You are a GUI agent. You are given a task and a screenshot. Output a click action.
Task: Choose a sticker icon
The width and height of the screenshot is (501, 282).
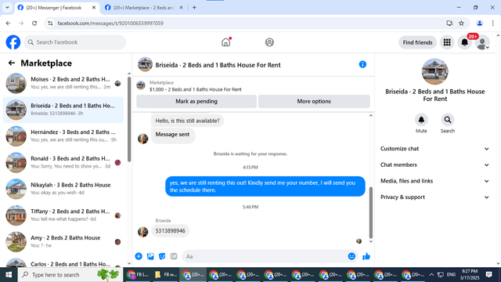tap(162, 256)
